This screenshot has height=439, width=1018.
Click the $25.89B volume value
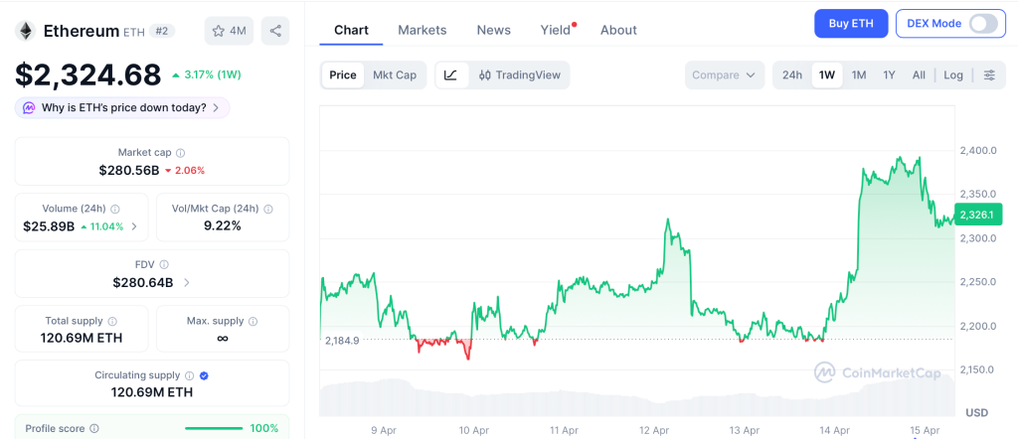49,226
